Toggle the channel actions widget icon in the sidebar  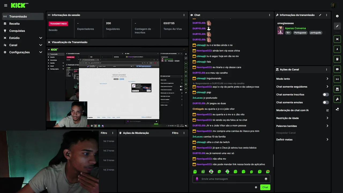[337, 89]
